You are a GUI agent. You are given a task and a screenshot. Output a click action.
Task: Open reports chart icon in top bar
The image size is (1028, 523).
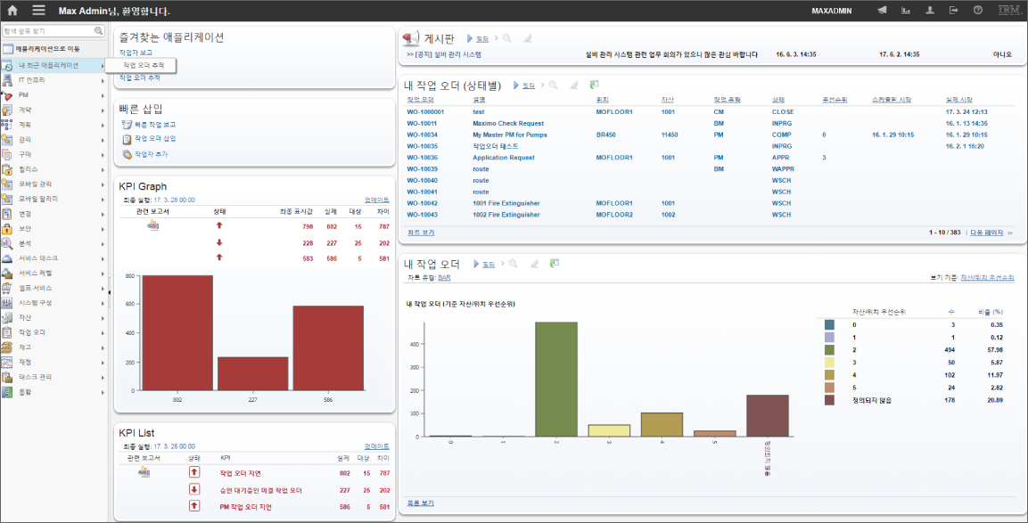pyautogui.click(x=906, y=11)
